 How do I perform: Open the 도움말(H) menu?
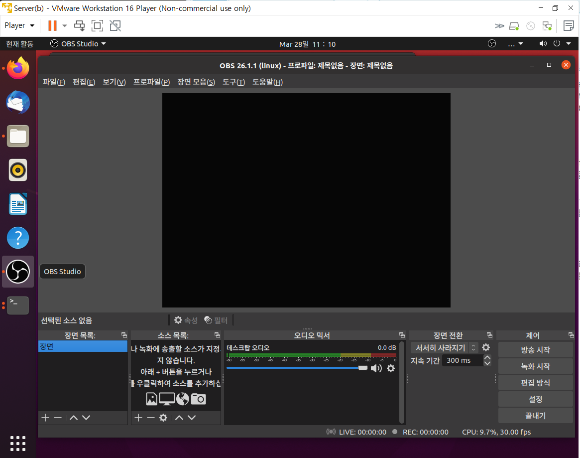267,82
